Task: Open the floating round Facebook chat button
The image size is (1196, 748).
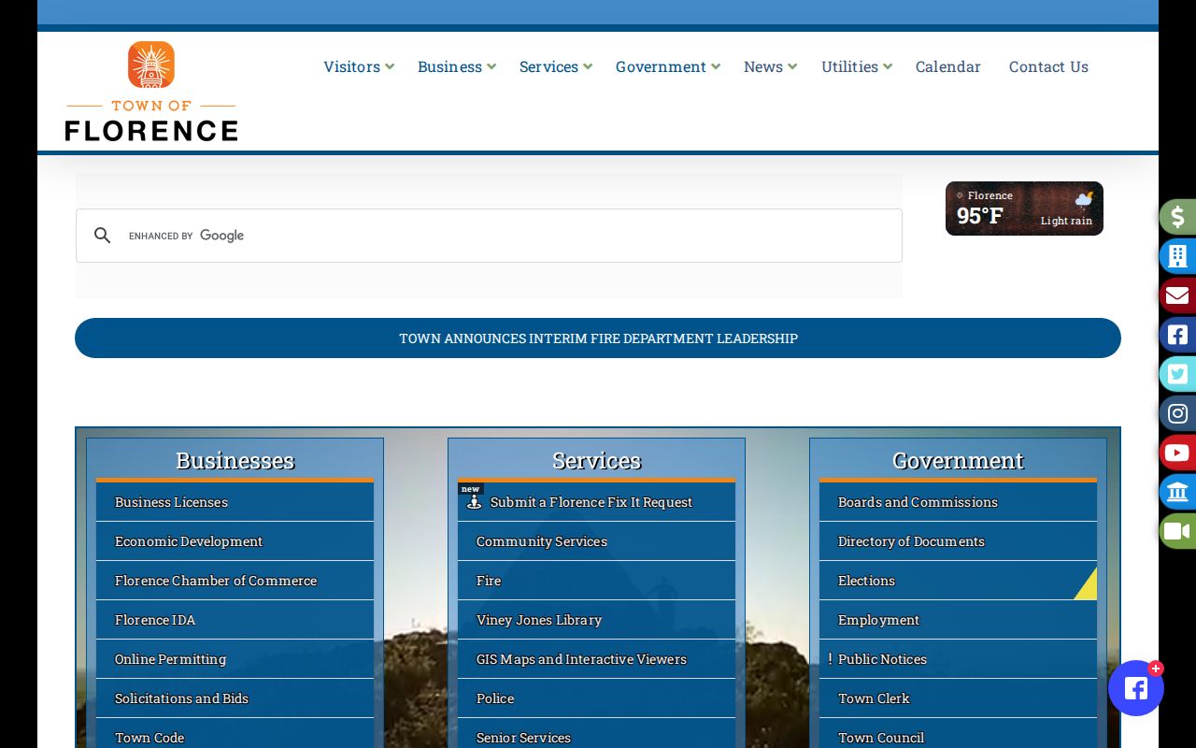Action: 1136,688
